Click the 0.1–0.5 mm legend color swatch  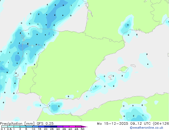pos(5,127)
